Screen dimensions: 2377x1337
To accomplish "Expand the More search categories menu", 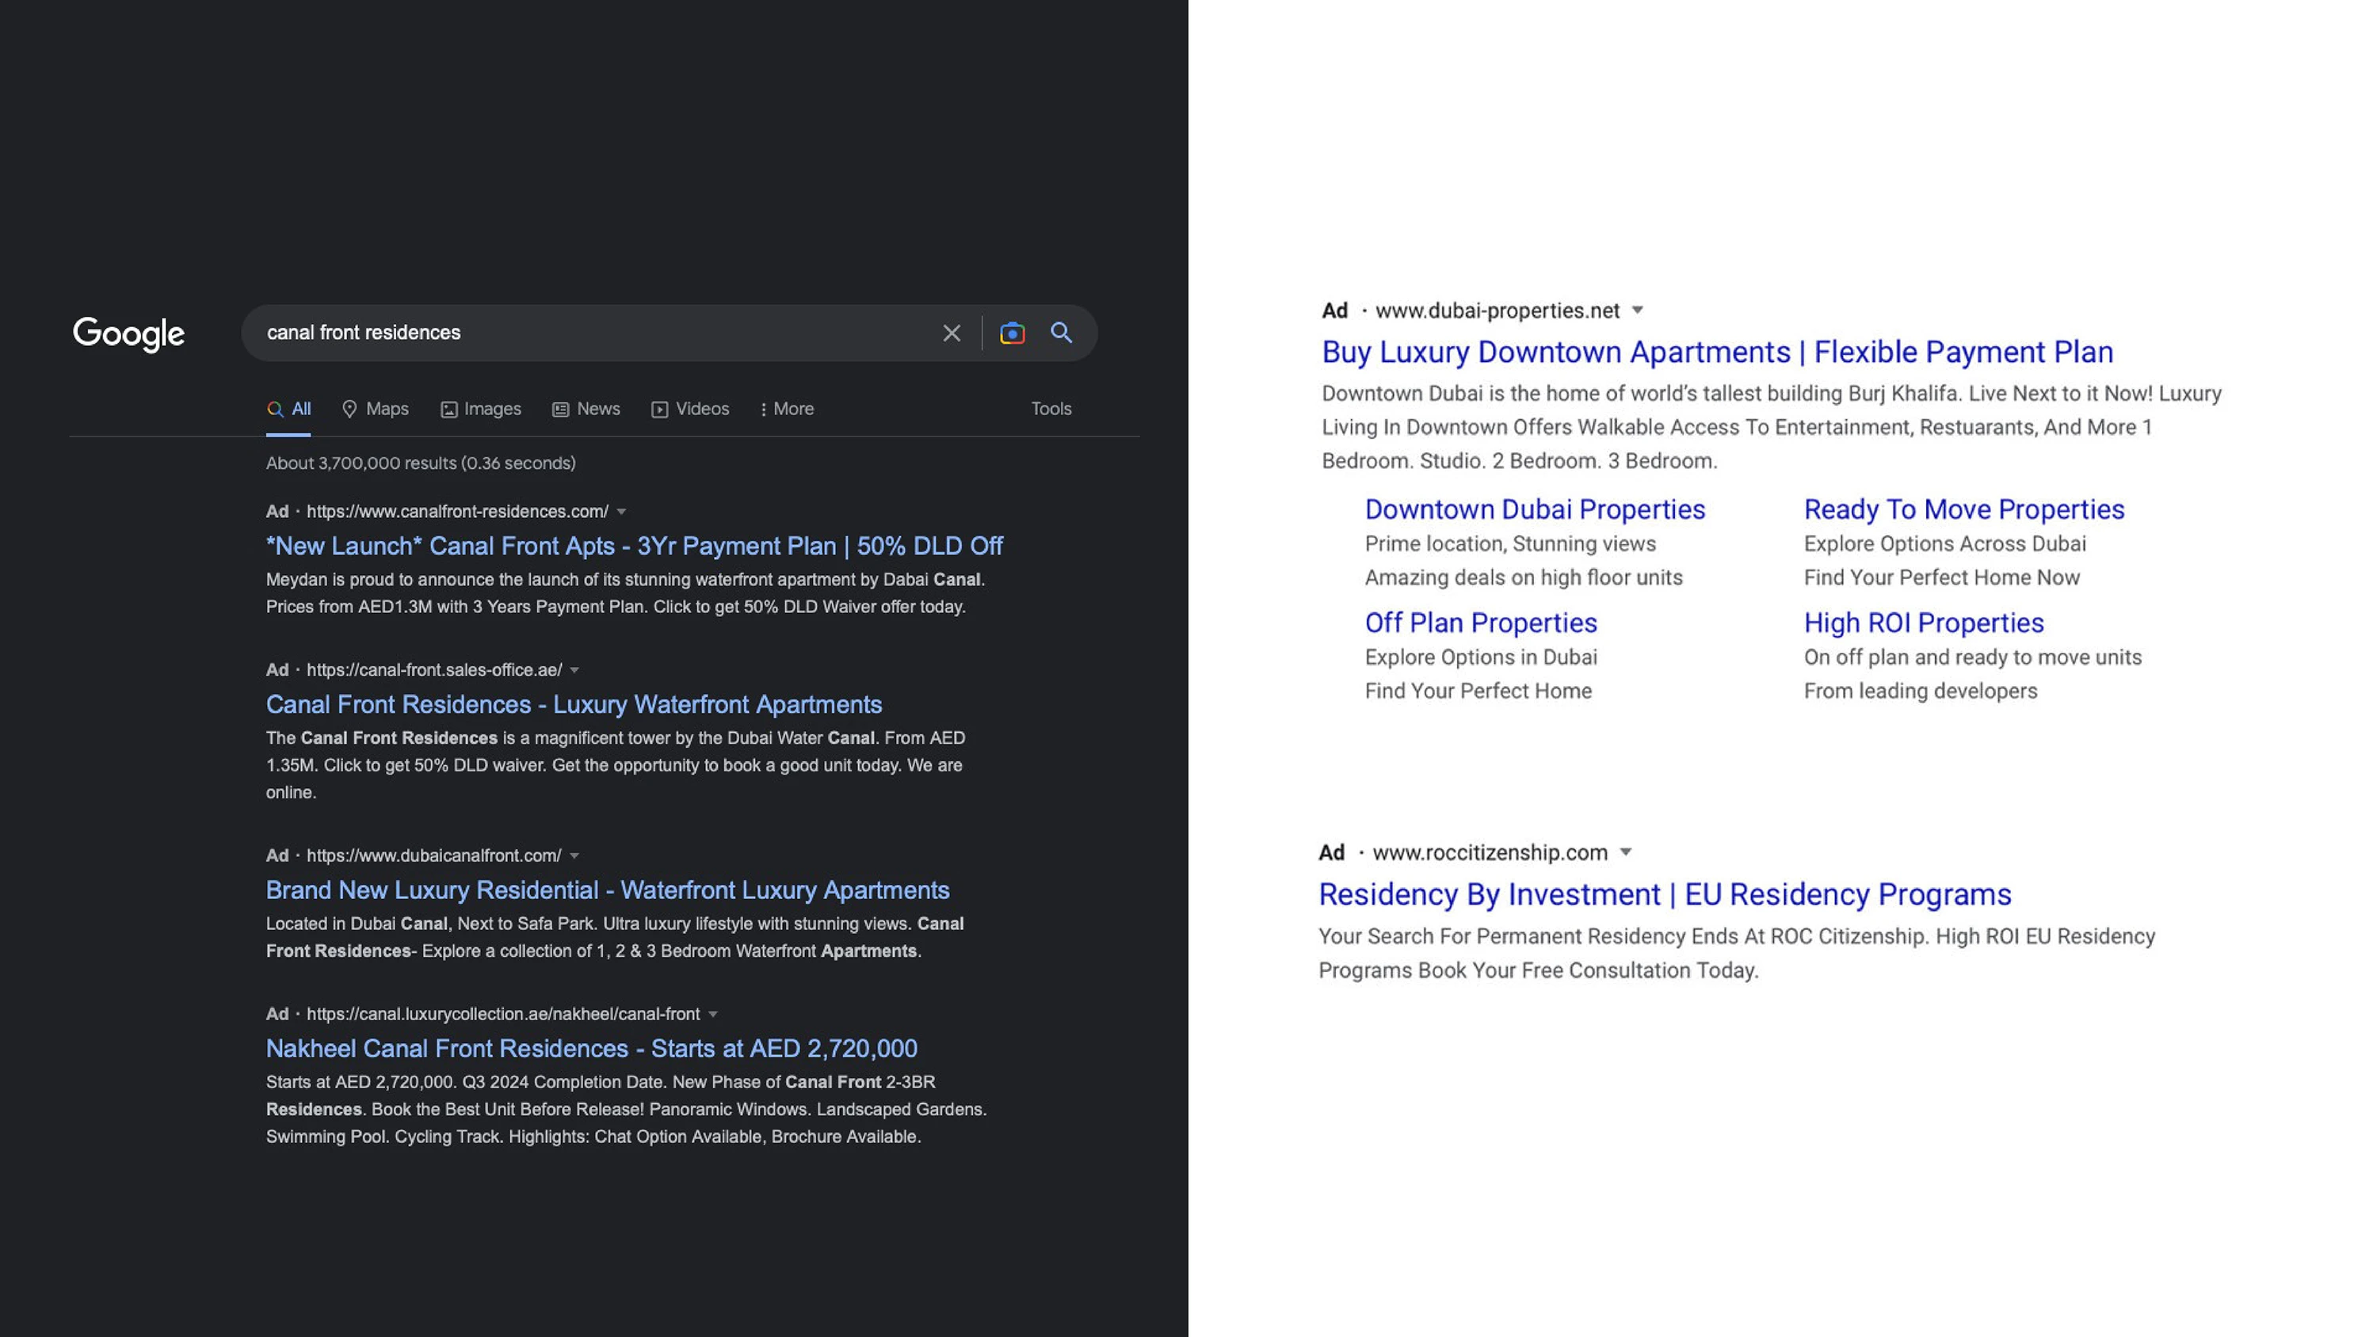I will 787,409.
